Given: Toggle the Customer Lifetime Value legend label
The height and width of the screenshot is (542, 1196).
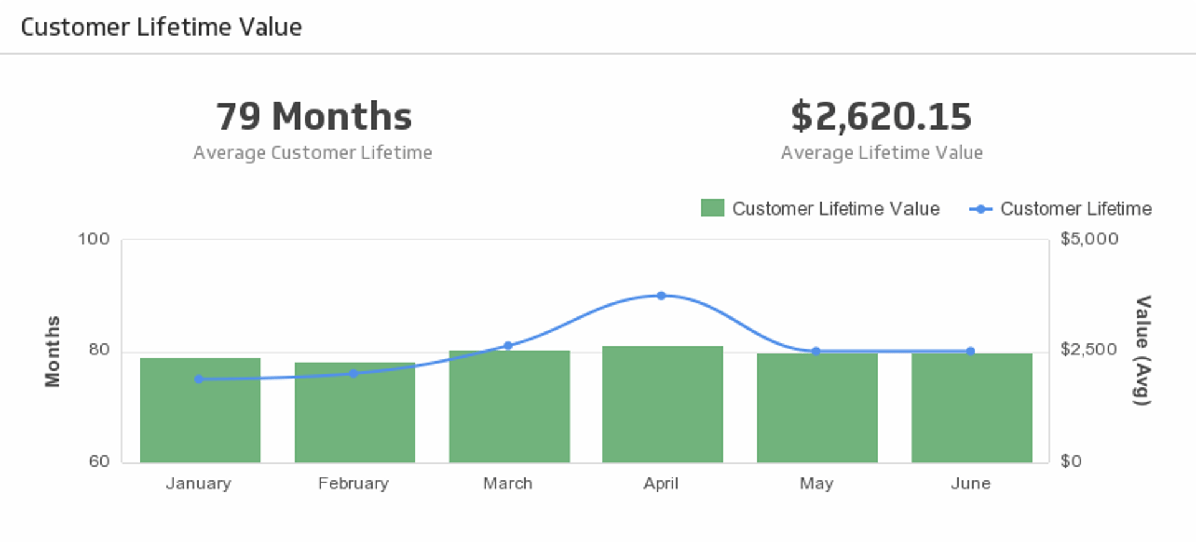Looking at the screenshot, I should [835, 209].
